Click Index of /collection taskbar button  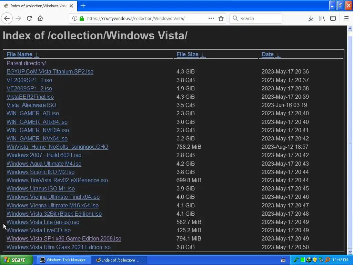(120, 260)
